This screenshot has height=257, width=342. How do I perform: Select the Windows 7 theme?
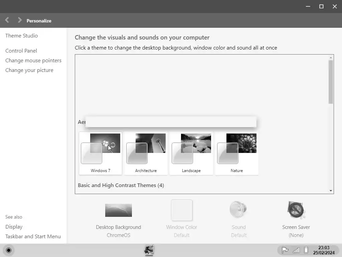coord(101,153)
